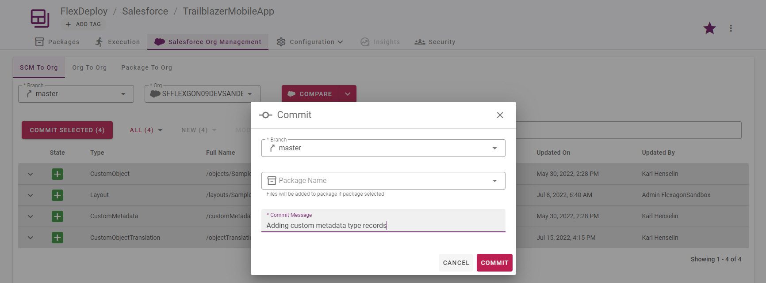Click the green plus state icon for CustomObject
Image resolution: width=766 pixels, height=283 pixels.
(x=57, y=174)
